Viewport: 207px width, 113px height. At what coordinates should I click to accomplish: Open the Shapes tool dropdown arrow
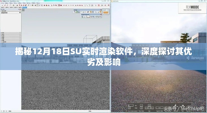click(x=15, y=5)
